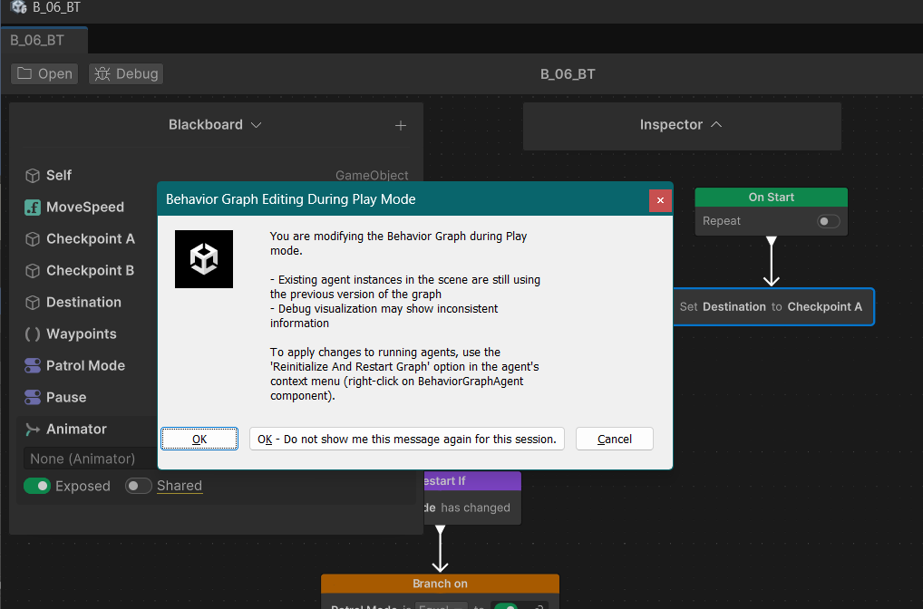923x609 pixels.
Task: Toggle Repeat on the On Start node
Action: [826, 220]
